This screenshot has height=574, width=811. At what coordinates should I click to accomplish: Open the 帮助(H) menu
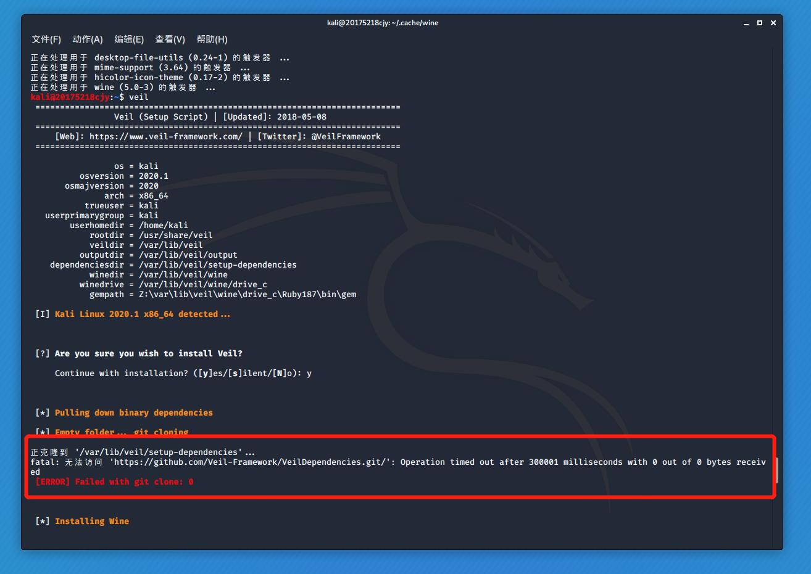[x=212, y=39]
